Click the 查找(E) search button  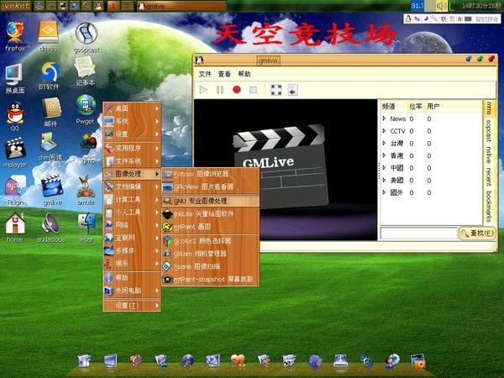[x=475, y=233]
